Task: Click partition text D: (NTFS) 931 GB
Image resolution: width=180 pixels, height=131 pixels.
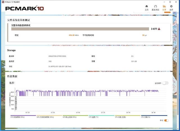Action: [x=60, y=66]
